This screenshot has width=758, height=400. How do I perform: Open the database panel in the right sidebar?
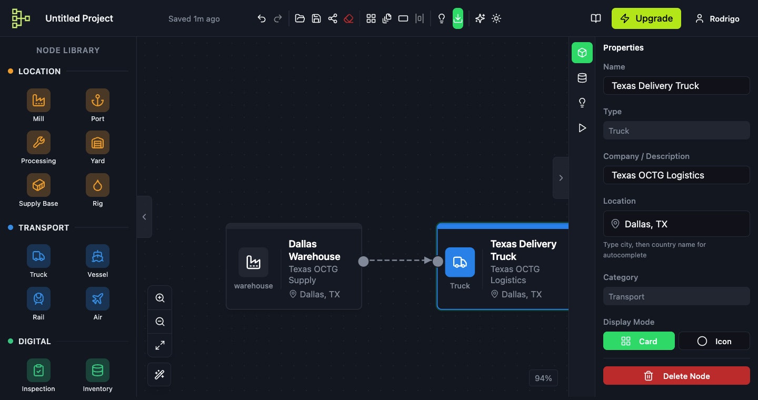pyautogui.click(x=582, y=77)
